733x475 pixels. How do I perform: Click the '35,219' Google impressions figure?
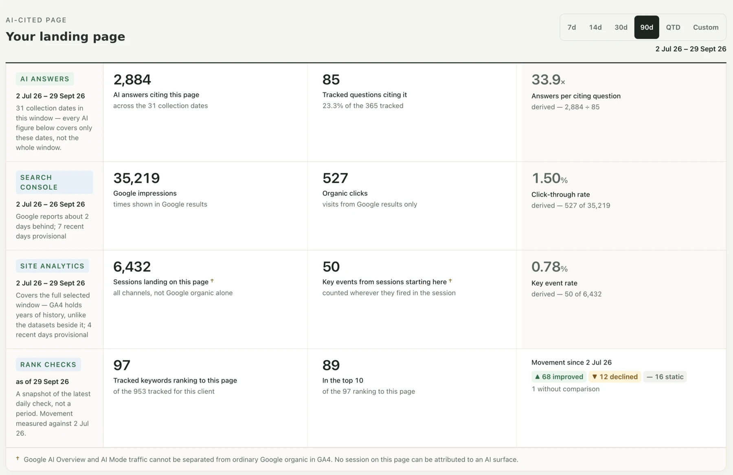click(x=136, y=178)
